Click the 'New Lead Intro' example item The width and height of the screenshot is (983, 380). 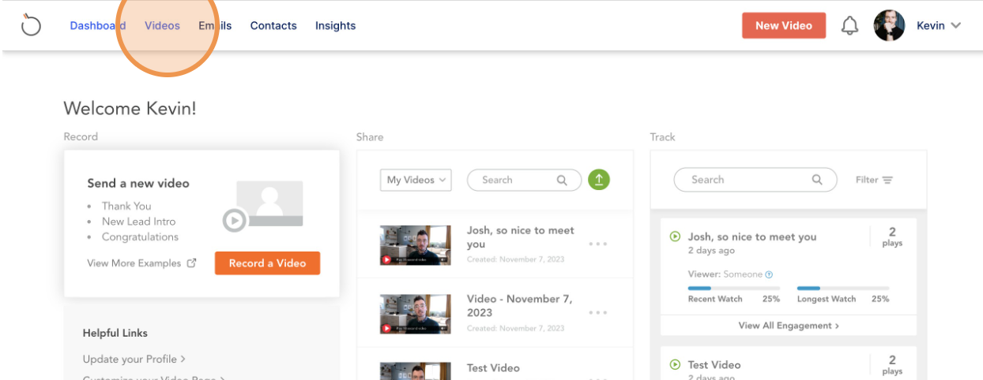click(x=138, y=222)
